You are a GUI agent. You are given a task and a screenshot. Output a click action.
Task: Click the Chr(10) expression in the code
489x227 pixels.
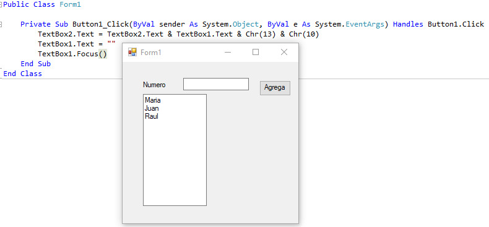pos(304,34)
